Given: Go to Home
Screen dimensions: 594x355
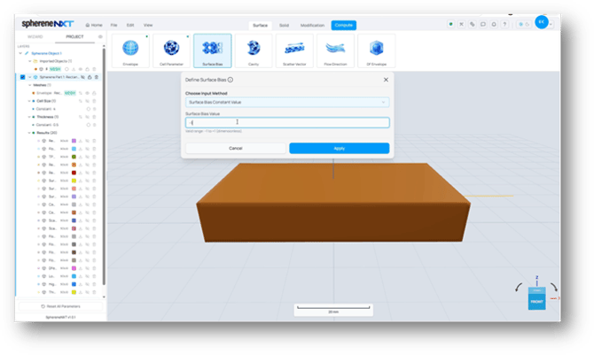Looking at the screenshot, I should pyautogui.click(x=94, y=25).
